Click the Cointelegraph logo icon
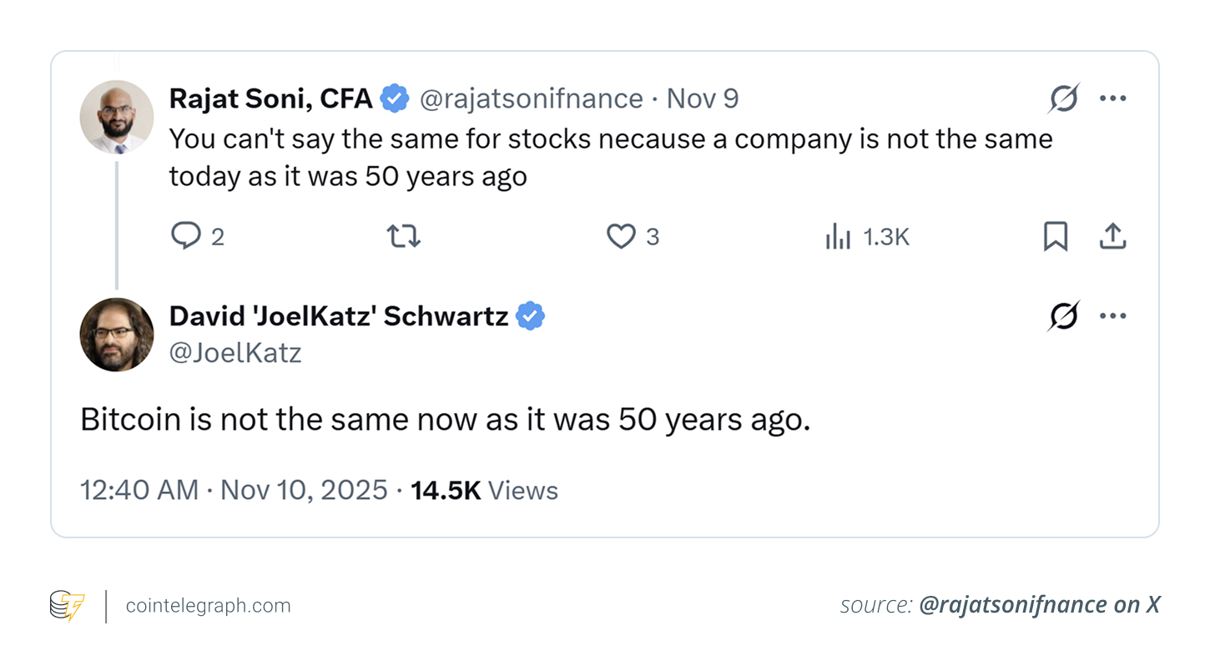 (x=68, y=605)
